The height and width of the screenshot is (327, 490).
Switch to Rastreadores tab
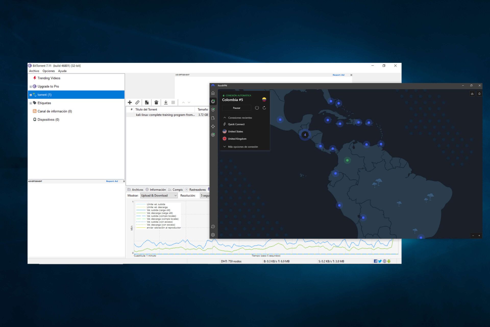[195, 190]
